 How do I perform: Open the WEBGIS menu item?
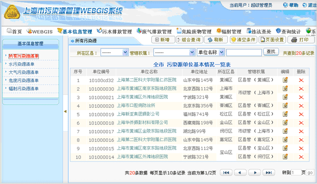point(40,31)
